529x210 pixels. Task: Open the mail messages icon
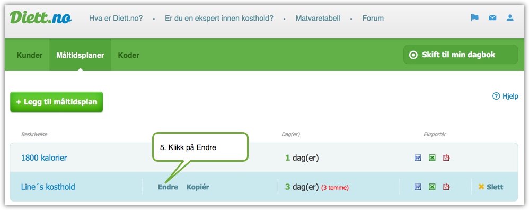coord(492,17)
